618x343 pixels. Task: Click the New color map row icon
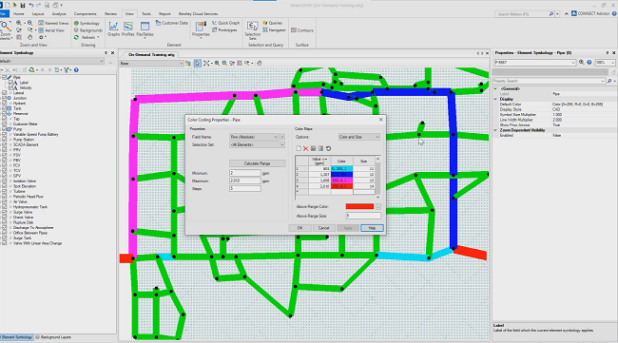coord(299,148)
